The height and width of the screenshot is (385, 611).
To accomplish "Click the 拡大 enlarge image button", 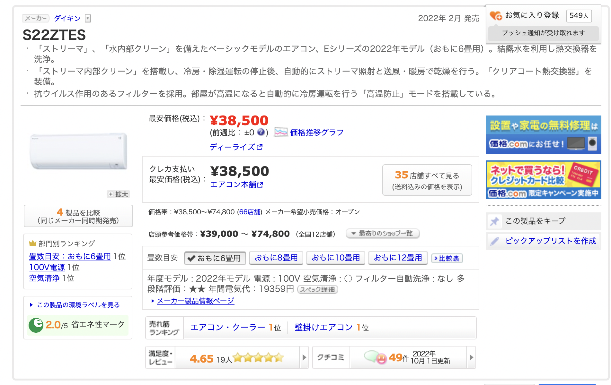I will [118, 194].
